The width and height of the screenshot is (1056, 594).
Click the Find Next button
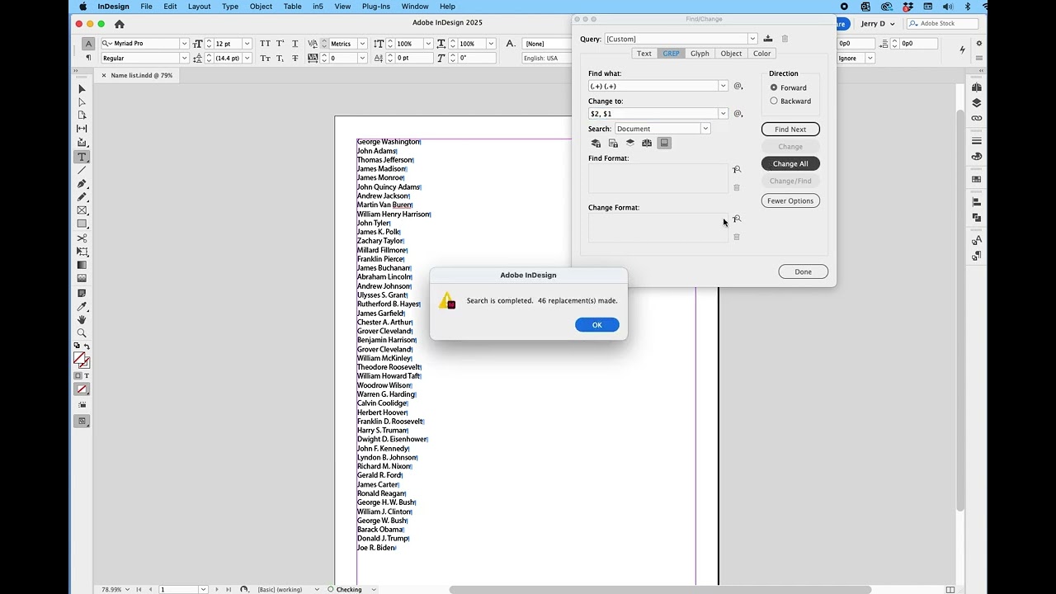790,130
